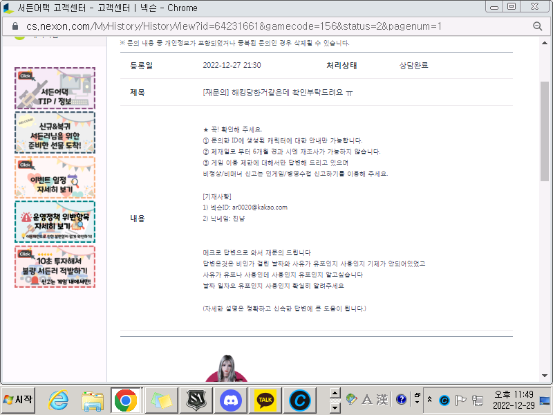
Task: Open the 이벤트 일정 자세히 보기 banner
Action: tap(55, 177)
